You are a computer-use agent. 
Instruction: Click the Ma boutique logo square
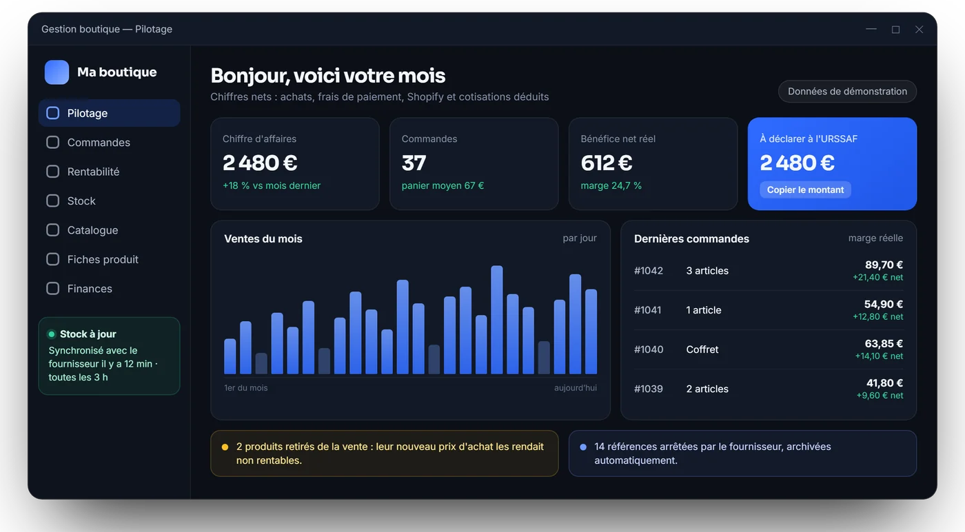click(57, 72)
